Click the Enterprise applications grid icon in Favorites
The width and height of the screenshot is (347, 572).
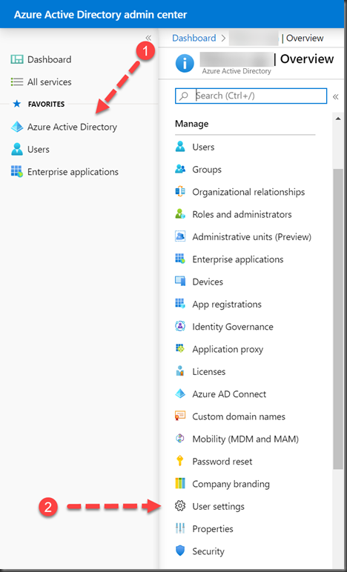pos(17,172)
